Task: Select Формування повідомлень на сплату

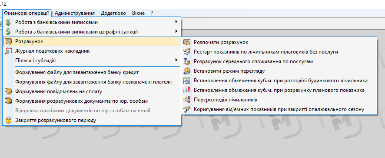Action: coord(92,91)
